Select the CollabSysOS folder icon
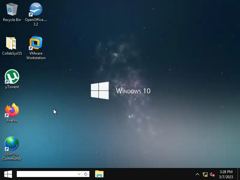The image size is (240, 180). [12, 46]
